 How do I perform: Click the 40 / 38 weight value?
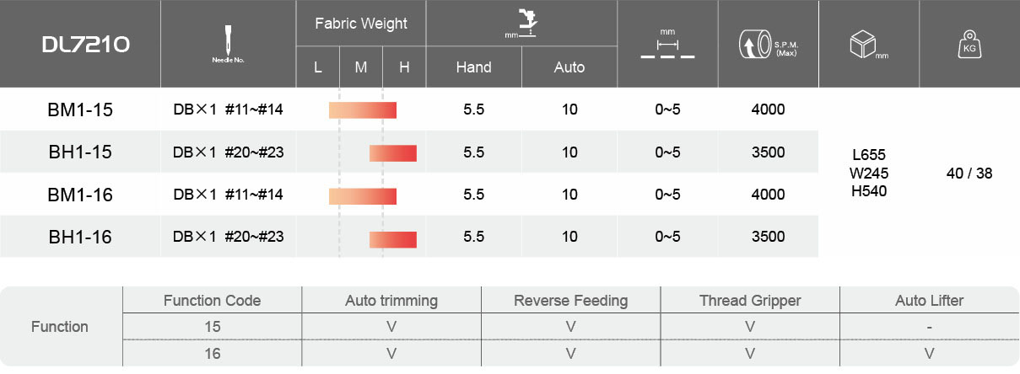pyautogui.click(x=969, y=174)
